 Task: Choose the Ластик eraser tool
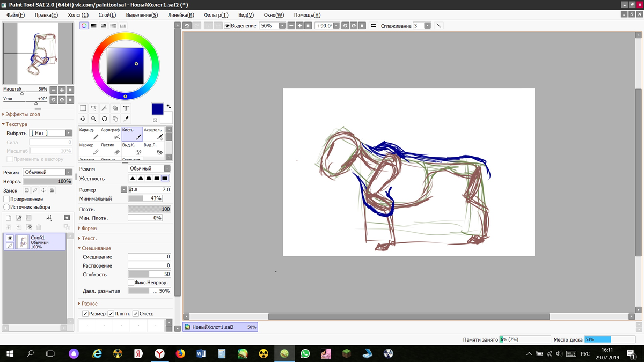(111, 149)
